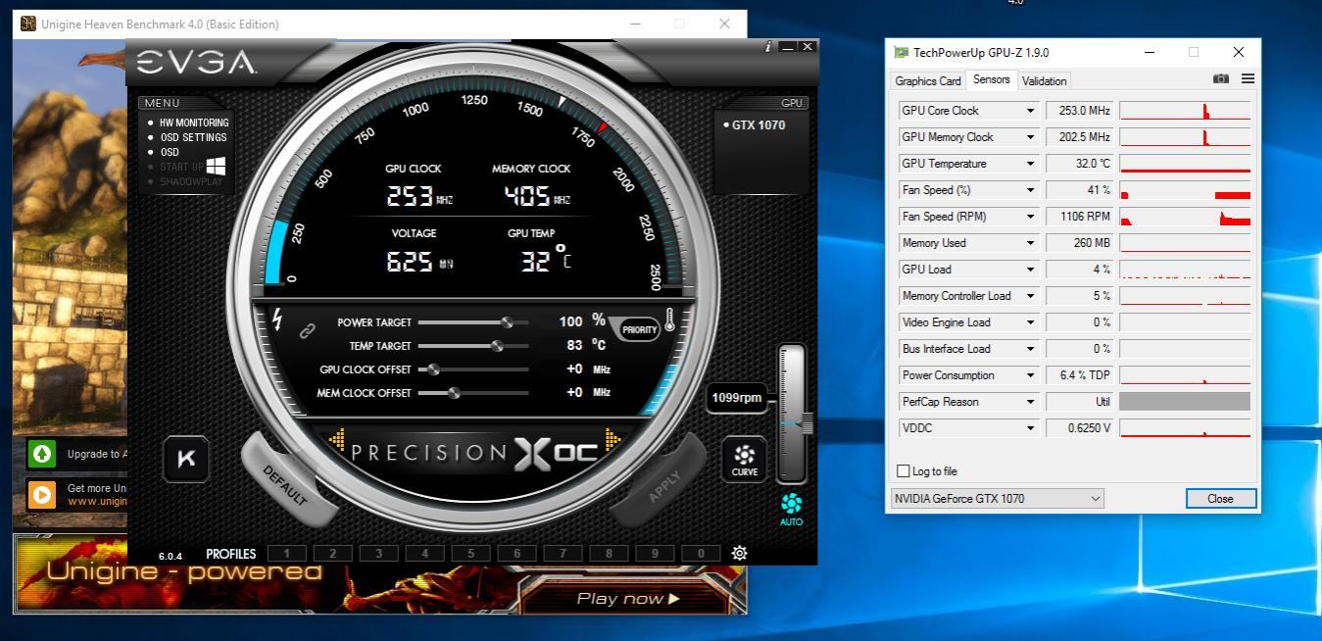Image resolution: width=1322 pixels, height=641 pixels.
Task: Click the EVGA logo
Action: tap(196, 64)
